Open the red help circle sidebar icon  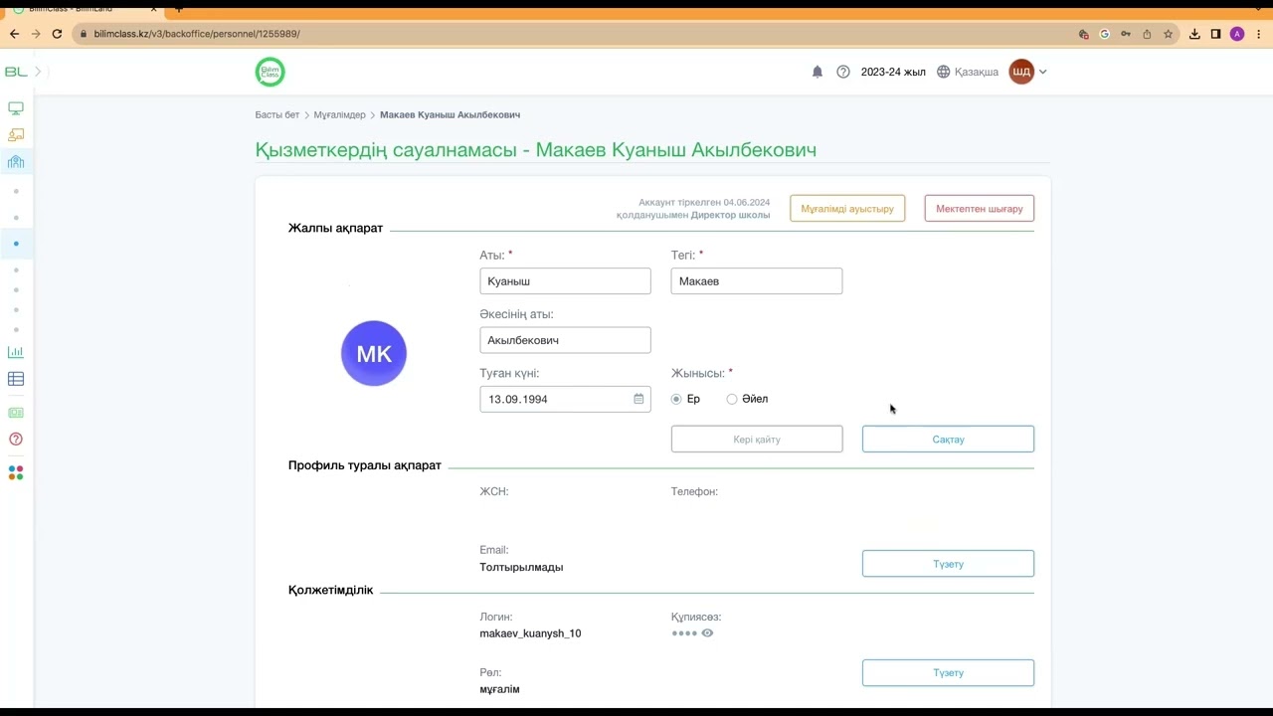pos(16,439)
